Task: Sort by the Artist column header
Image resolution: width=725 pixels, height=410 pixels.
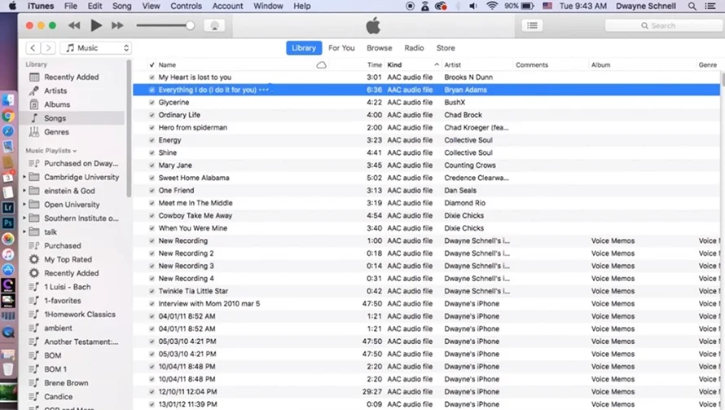Action: click(x=453, y=64)
